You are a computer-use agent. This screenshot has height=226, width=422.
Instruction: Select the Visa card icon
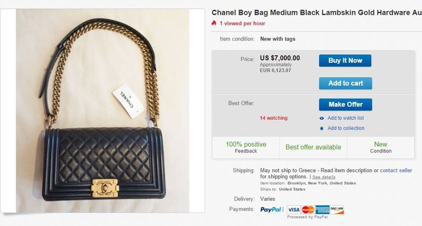tap(294, 210)
